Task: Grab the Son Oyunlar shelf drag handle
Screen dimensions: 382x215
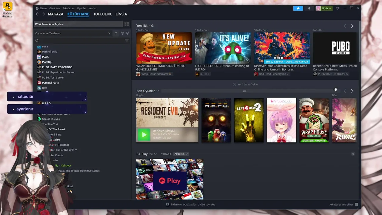Action: point(245,91)
